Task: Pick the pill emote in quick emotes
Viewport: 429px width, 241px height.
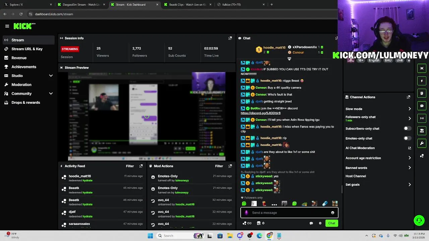Action: point(325,204)
